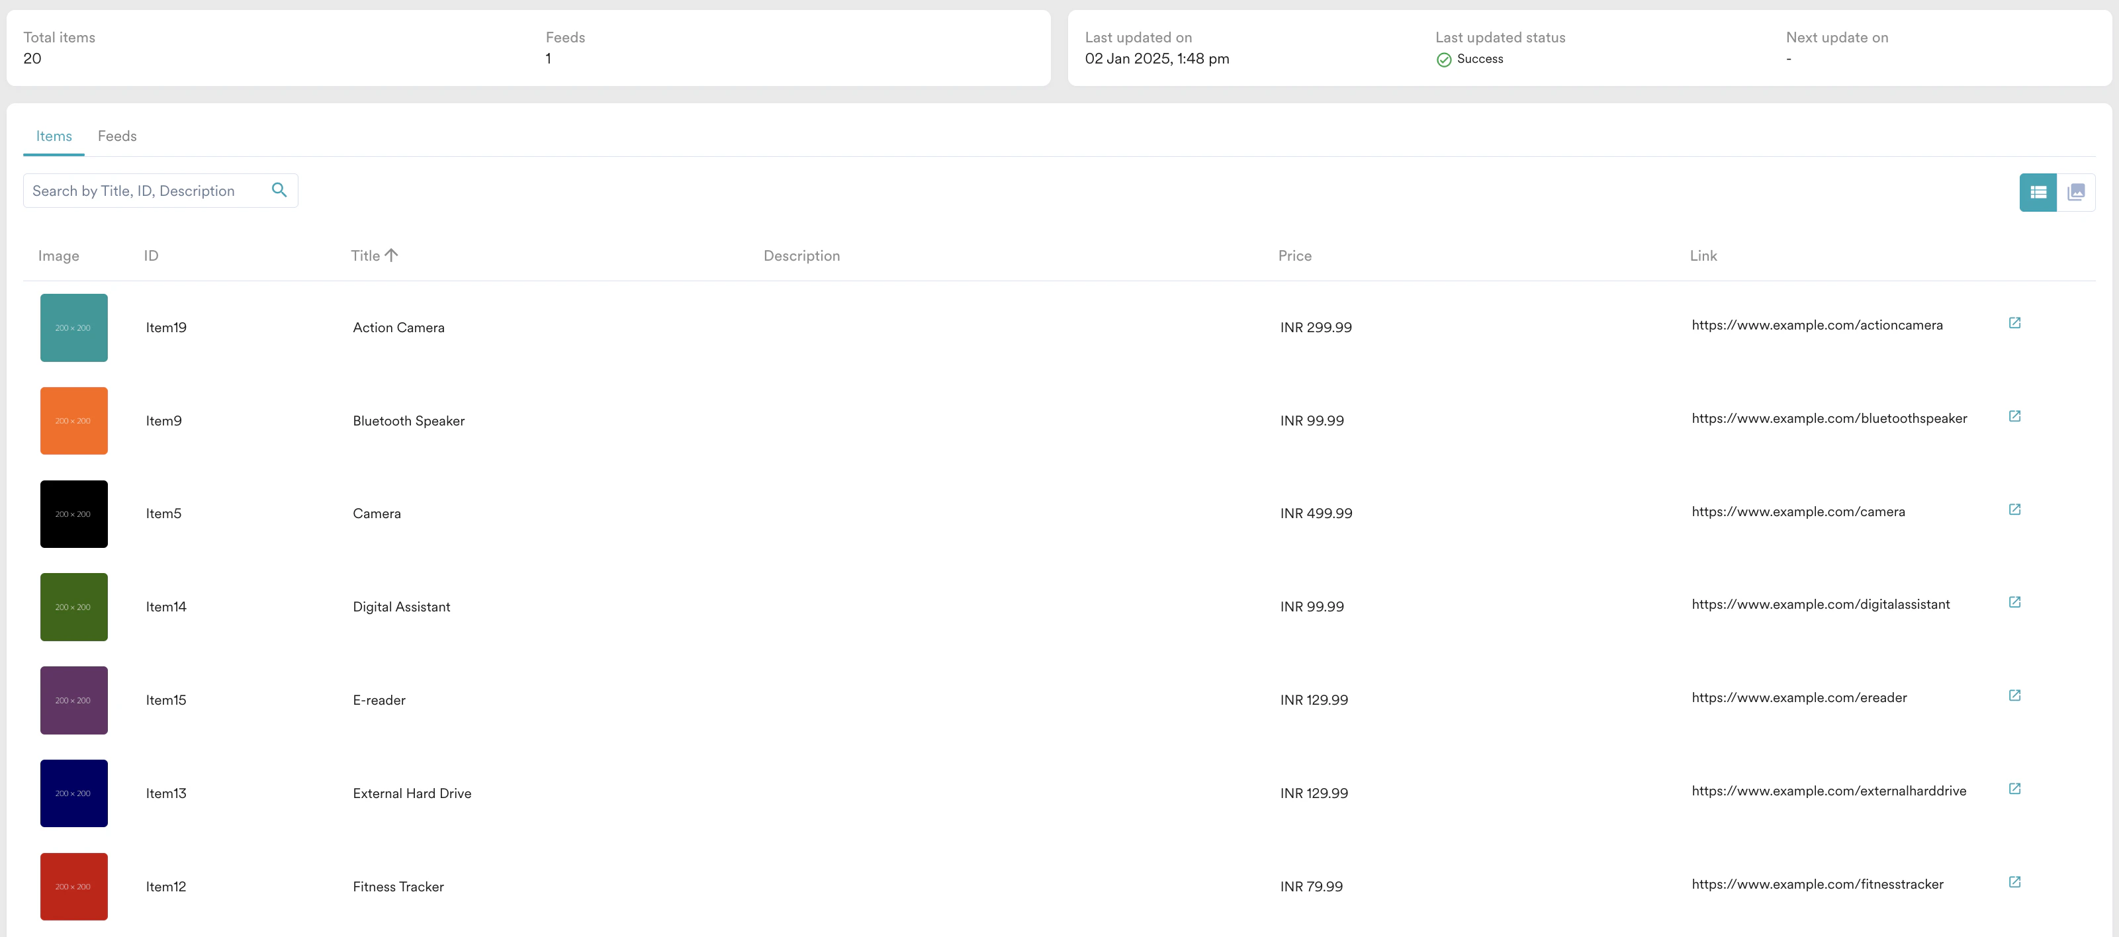Open the link https://www.example.com/ereader
Image resolution: width=2119 pixels, height=937 pixels.
coord(1800,697)
